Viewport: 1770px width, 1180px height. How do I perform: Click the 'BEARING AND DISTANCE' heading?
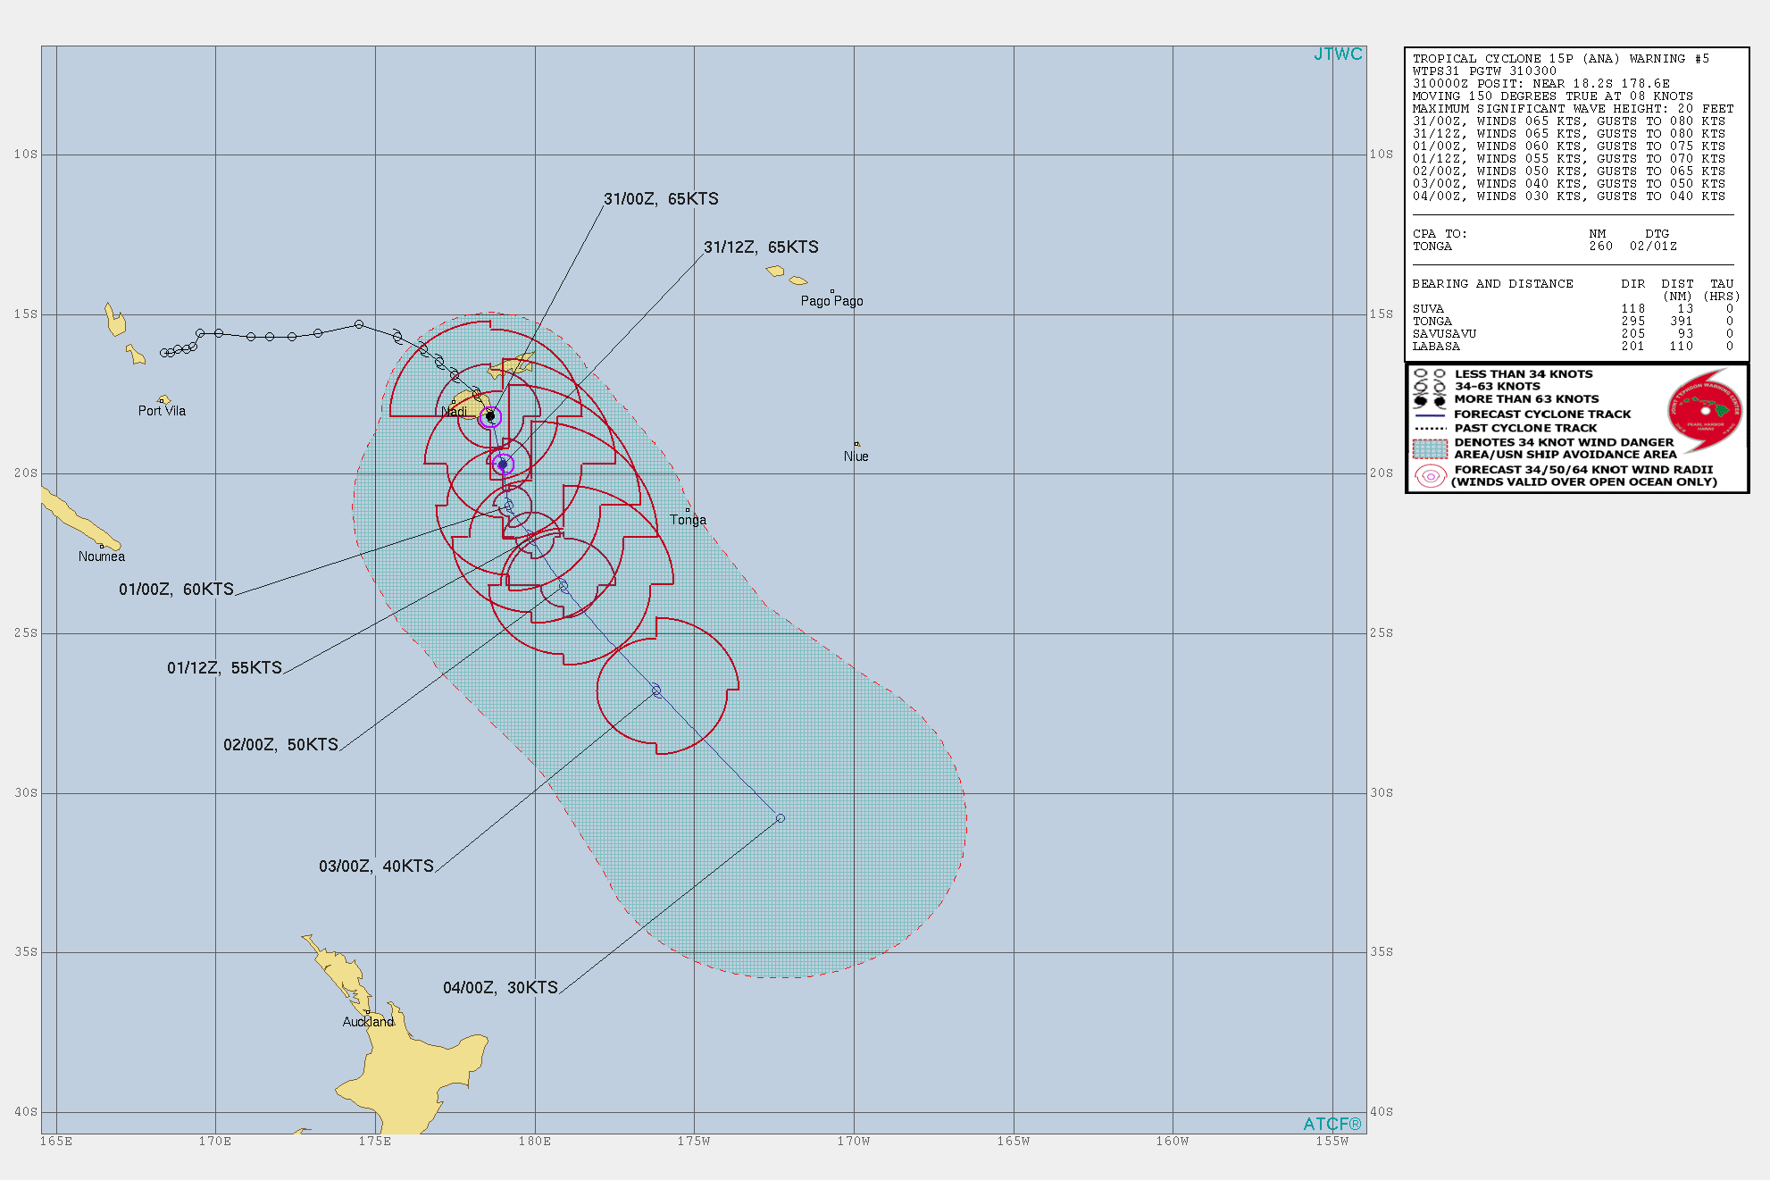(x=1492, y=284)
